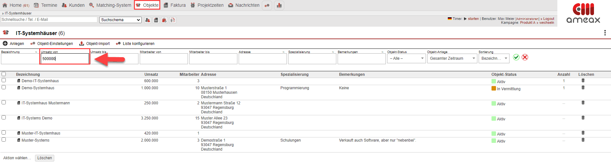This screenshot has height=166, width=611.
Task: Click the customer search icon beside Suchschema
Action: 147,20
